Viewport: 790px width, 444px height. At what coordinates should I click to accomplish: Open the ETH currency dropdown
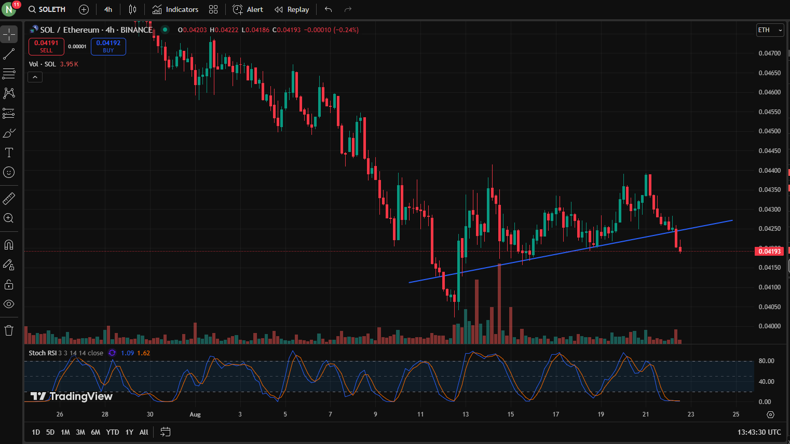coord(770,30)
